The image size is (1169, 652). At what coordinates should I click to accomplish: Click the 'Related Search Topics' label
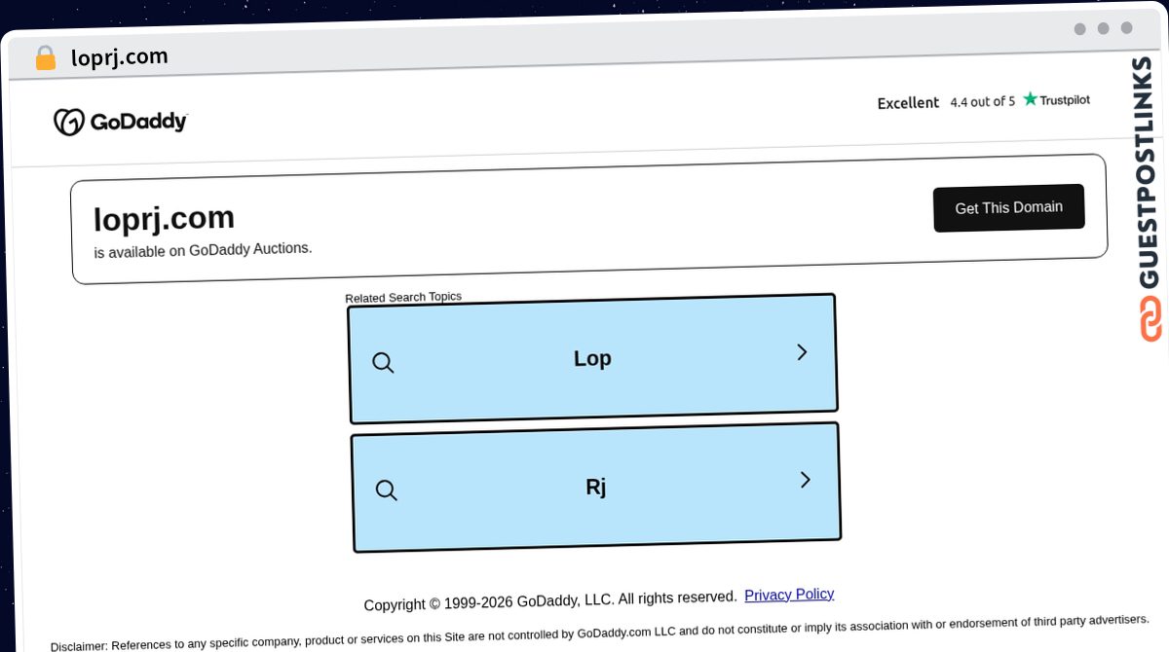(x=403, y=298)
